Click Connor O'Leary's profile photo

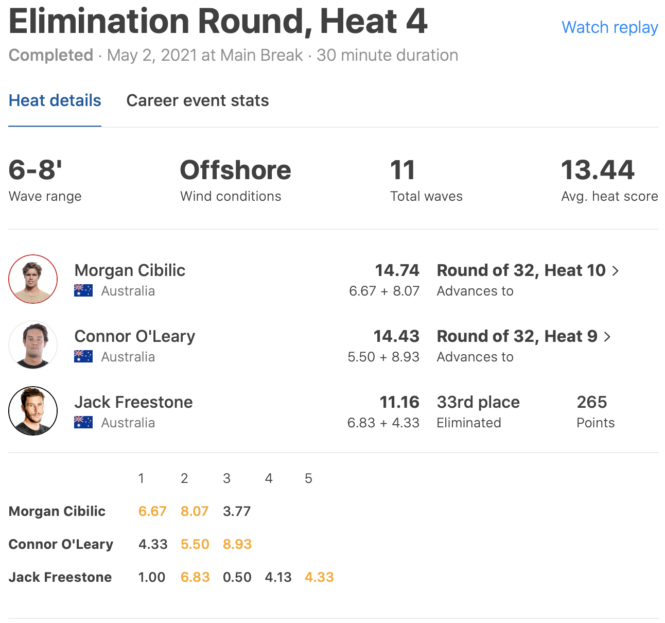point(33,345)
